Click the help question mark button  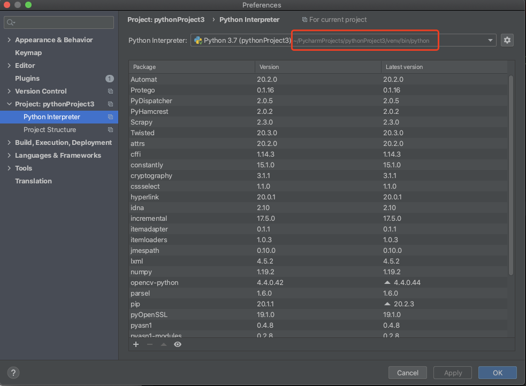13,373
